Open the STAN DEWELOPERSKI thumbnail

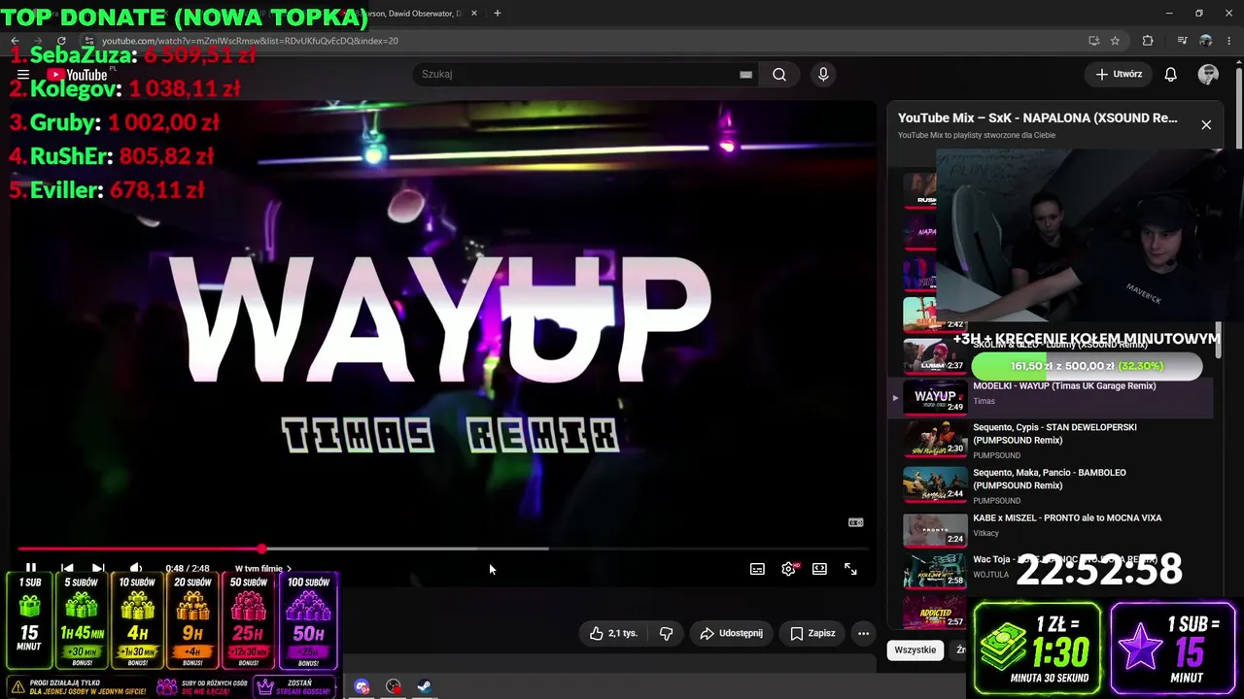(934, 442)
